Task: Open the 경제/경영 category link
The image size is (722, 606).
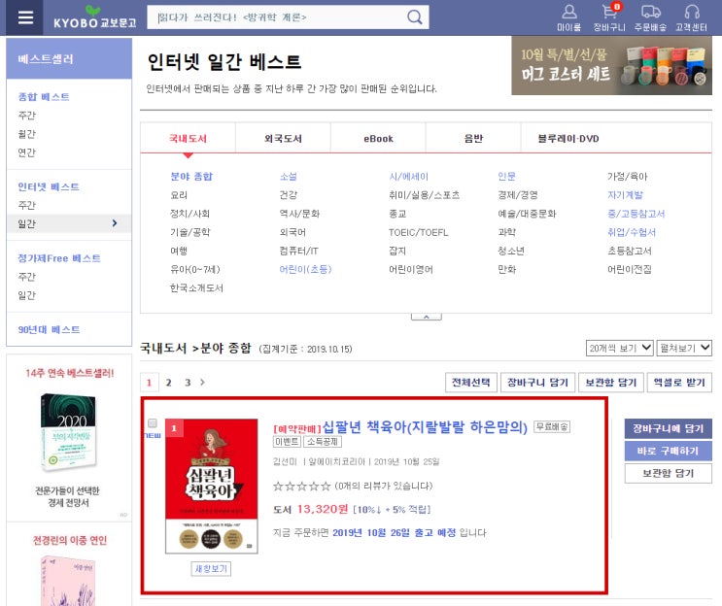Action: point(518,195)
